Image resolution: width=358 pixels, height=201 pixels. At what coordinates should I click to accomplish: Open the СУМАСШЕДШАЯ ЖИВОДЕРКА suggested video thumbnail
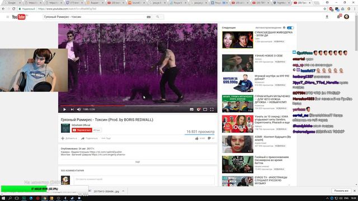click(x=237, y=40)
